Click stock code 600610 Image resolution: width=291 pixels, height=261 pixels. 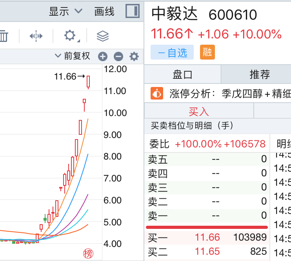tap(233, 15)
